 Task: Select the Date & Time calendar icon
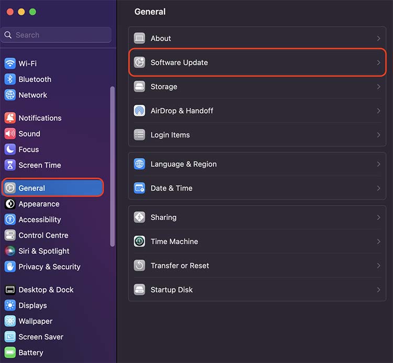pyautogui.click(x=139, y=188)
